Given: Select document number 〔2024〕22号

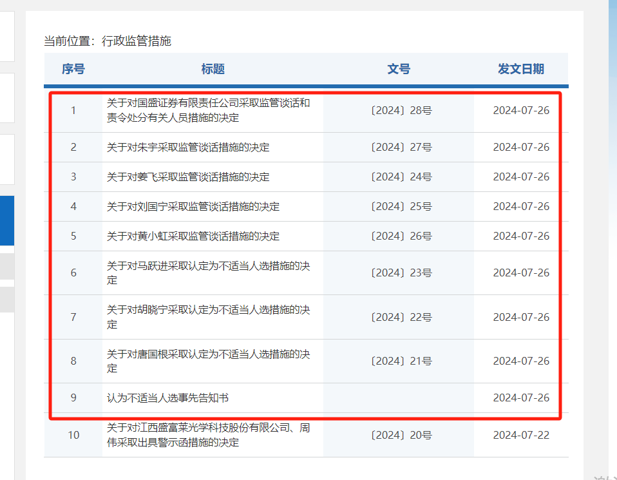Looking at the screenshot, I should 401,317.
